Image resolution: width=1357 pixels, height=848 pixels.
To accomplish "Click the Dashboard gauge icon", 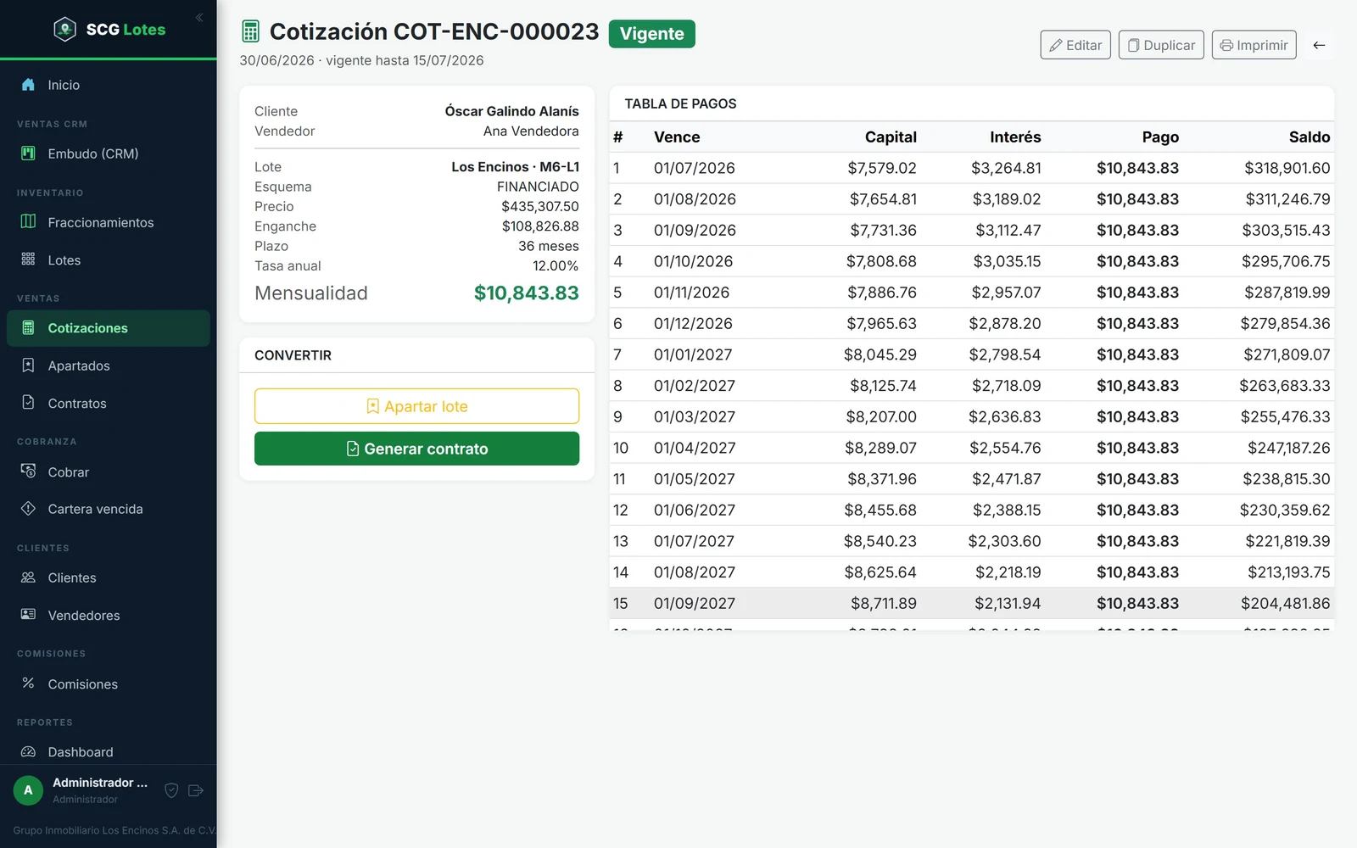I will 28,752.
